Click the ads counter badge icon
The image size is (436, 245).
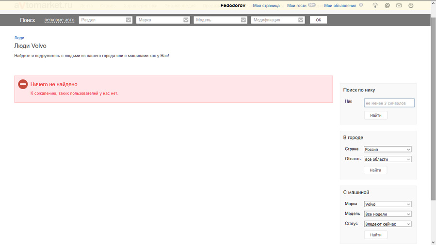[361, 5]
